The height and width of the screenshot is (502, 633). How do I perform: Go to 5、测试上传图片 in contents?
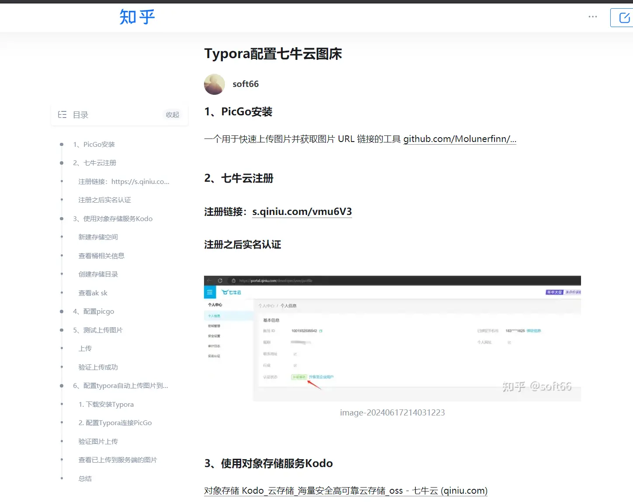click(97, 330)
